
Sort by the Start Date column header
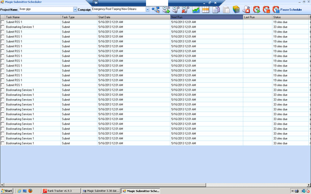point(133,17)
